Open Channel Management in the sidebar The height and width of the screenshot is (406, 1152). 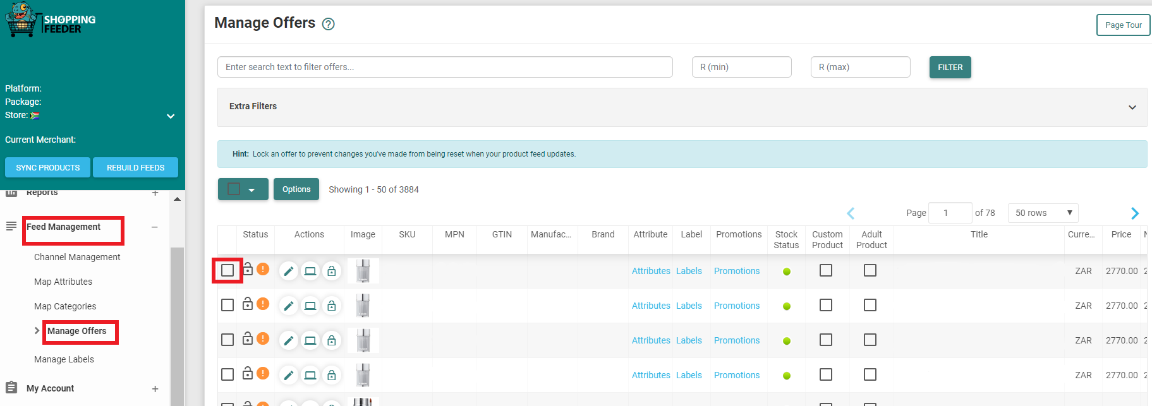coord(77,257)
